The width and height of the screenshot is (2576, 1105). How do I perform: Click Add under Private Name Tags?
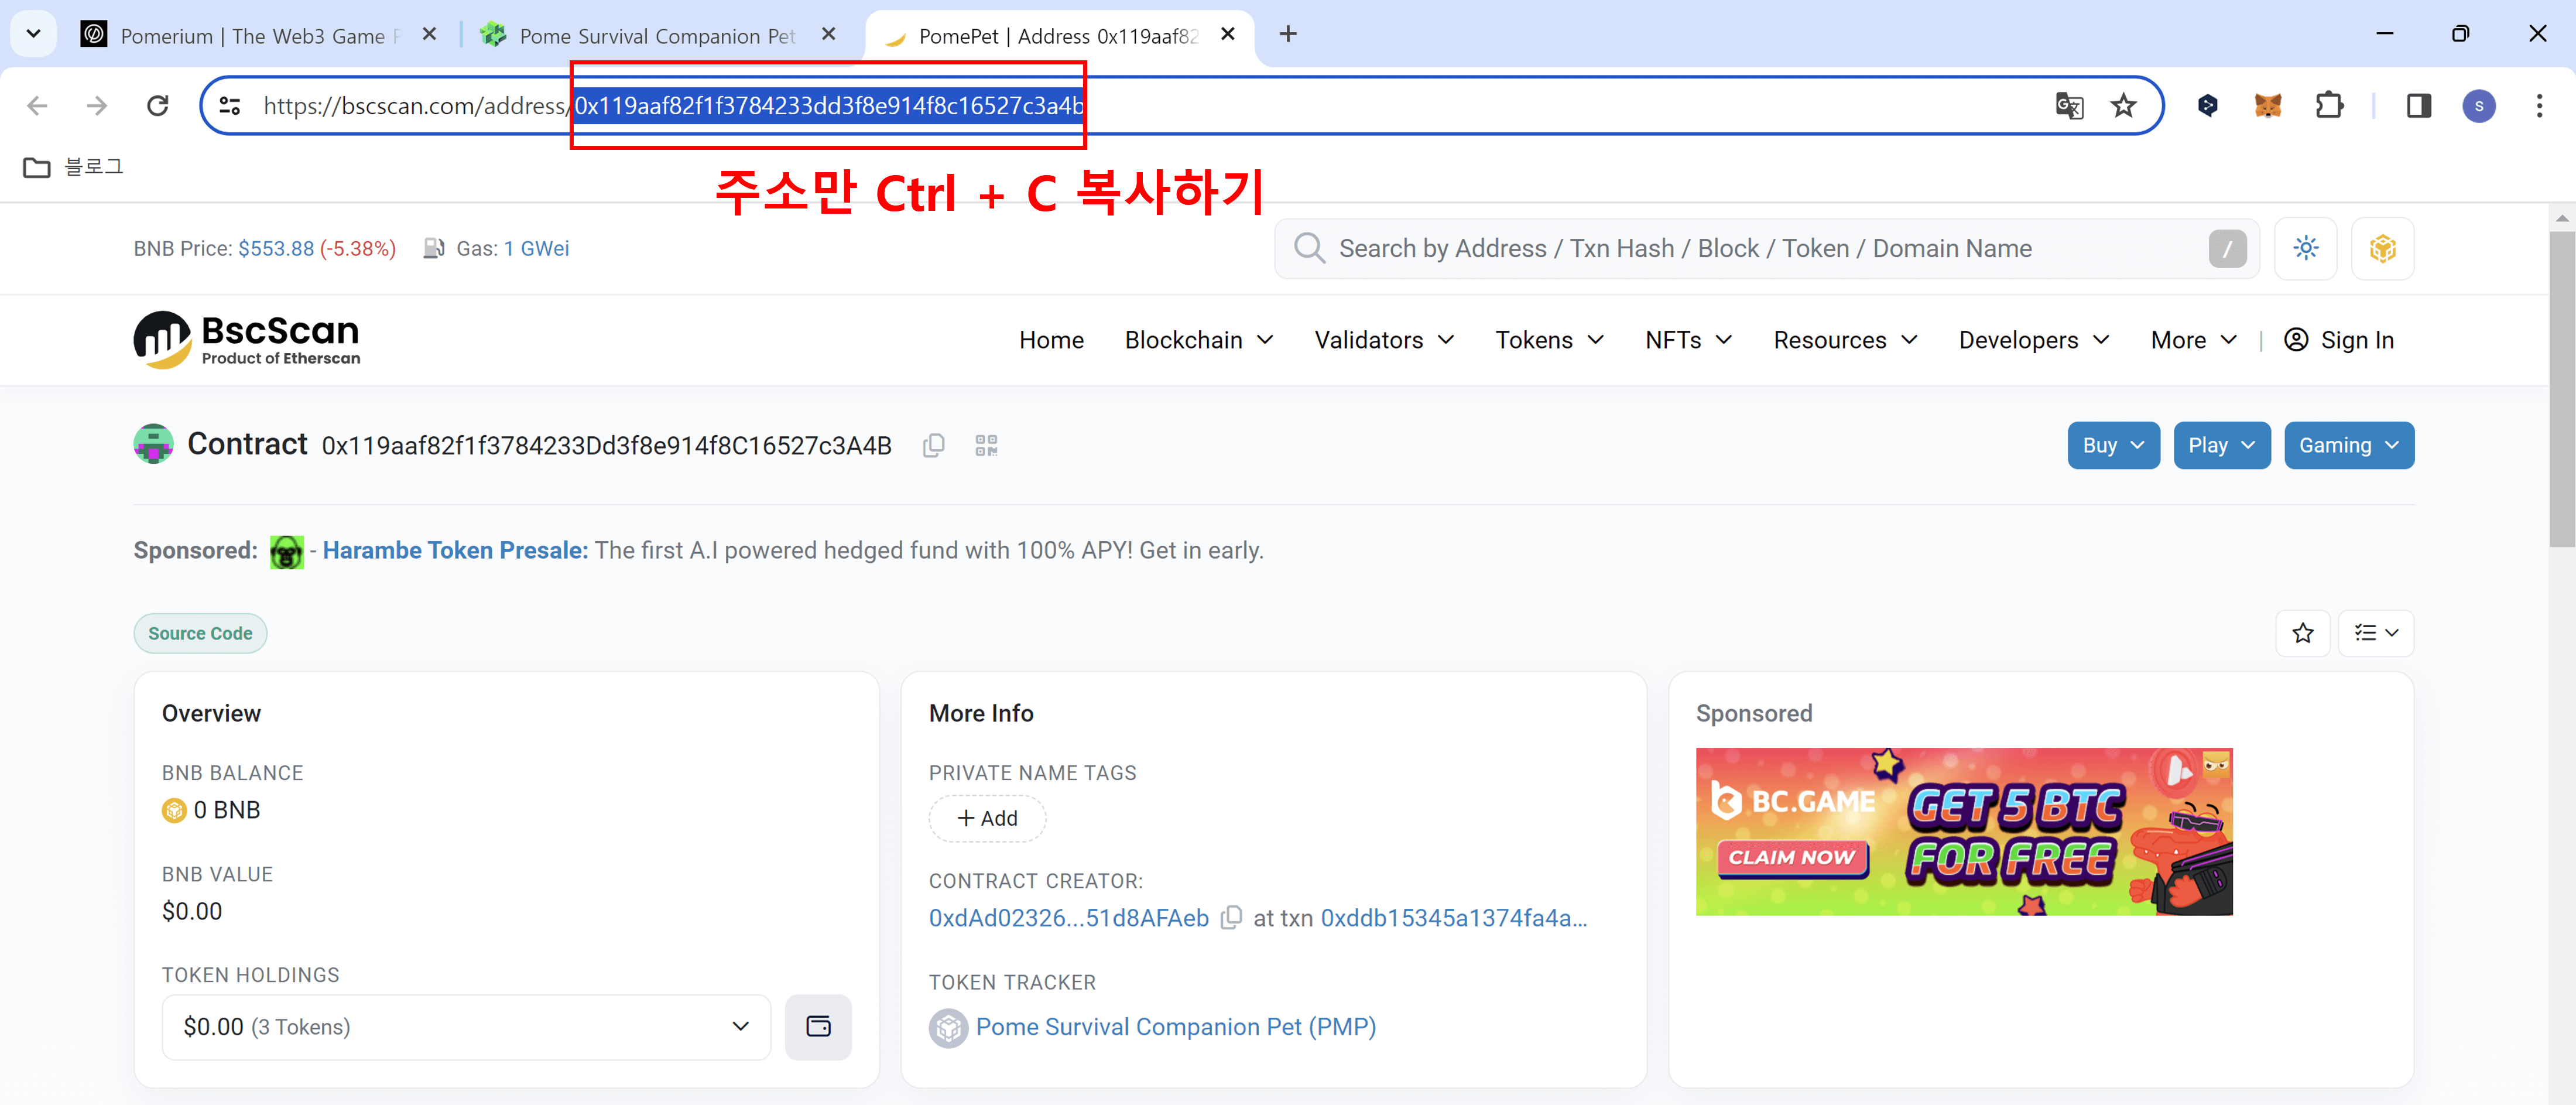coord(987,818)
